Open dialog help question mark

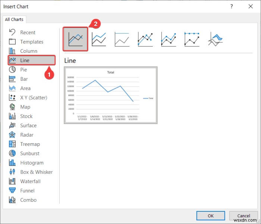pos(232,6)
